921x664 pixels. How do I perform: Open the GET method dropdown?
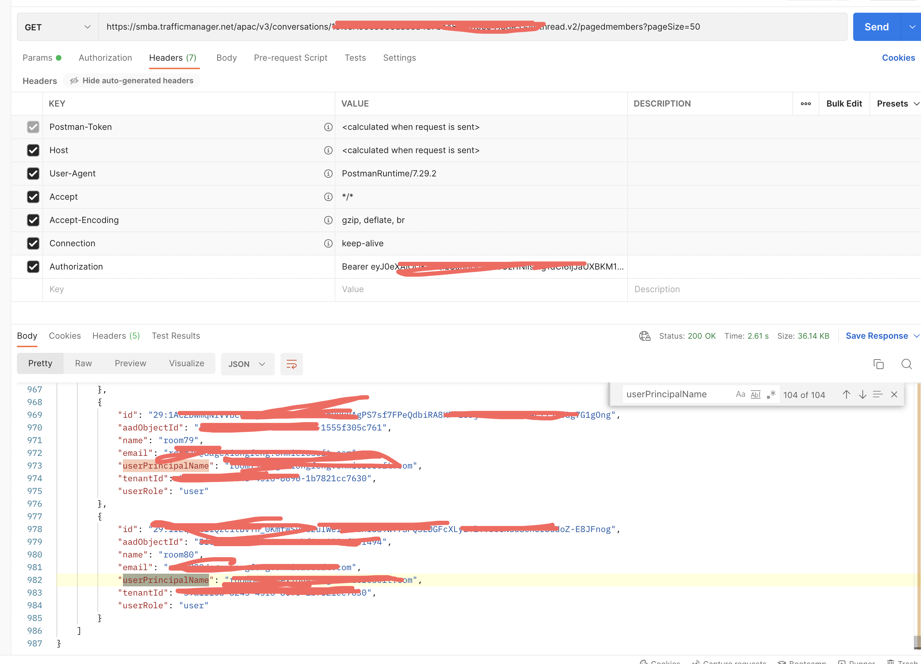coord(57,27)
